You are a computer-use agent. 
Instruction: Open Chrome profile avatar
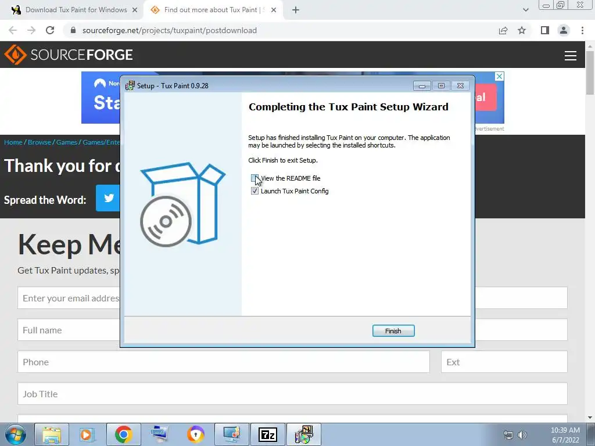tap(564, 30)
